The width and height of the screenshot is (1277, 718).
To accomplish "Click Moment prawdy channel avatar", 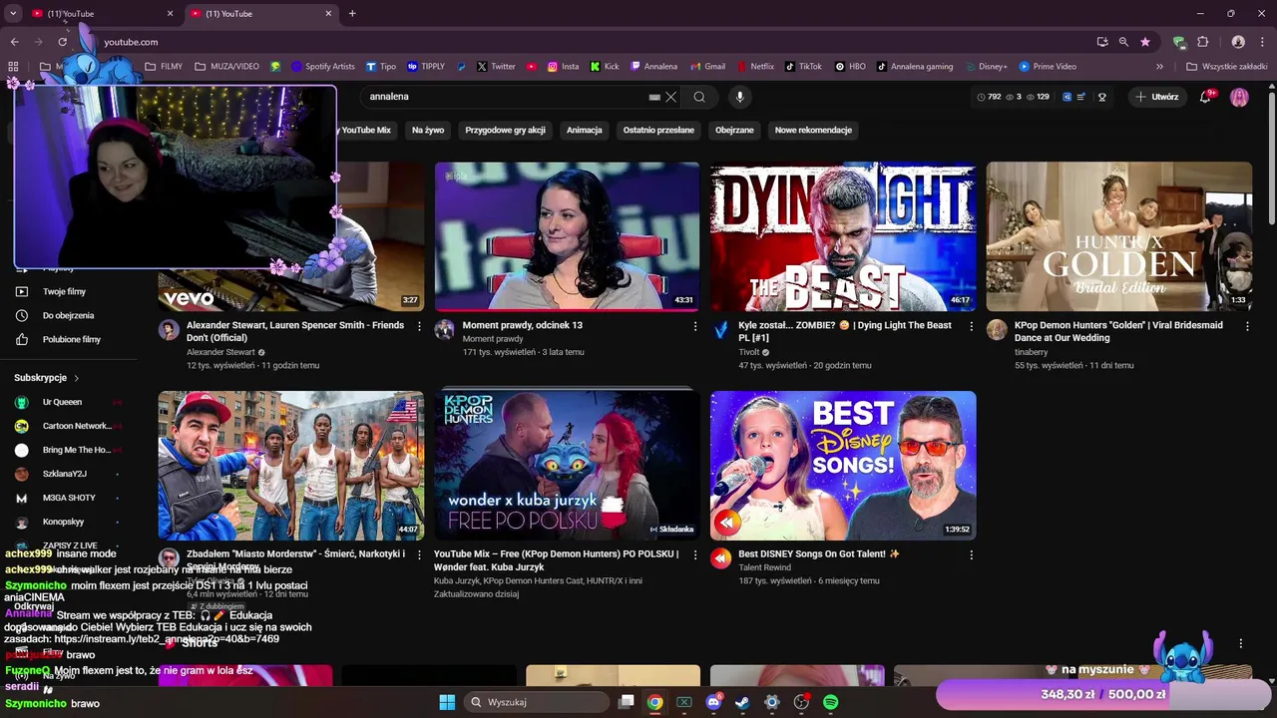I will pyautogui.click(x=445, y=330).
